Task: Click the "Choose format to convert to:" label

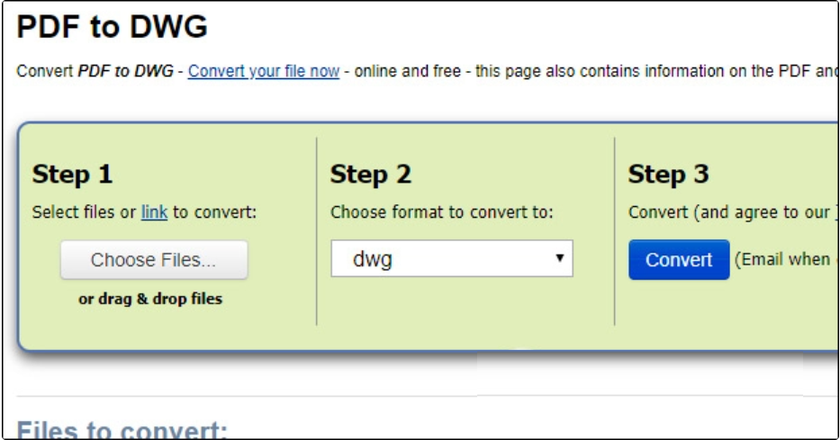Action: (441, 212)
